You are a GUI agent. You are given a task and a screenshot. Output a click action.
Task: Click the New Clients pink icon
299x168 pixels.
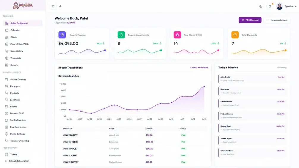point(177,35)
